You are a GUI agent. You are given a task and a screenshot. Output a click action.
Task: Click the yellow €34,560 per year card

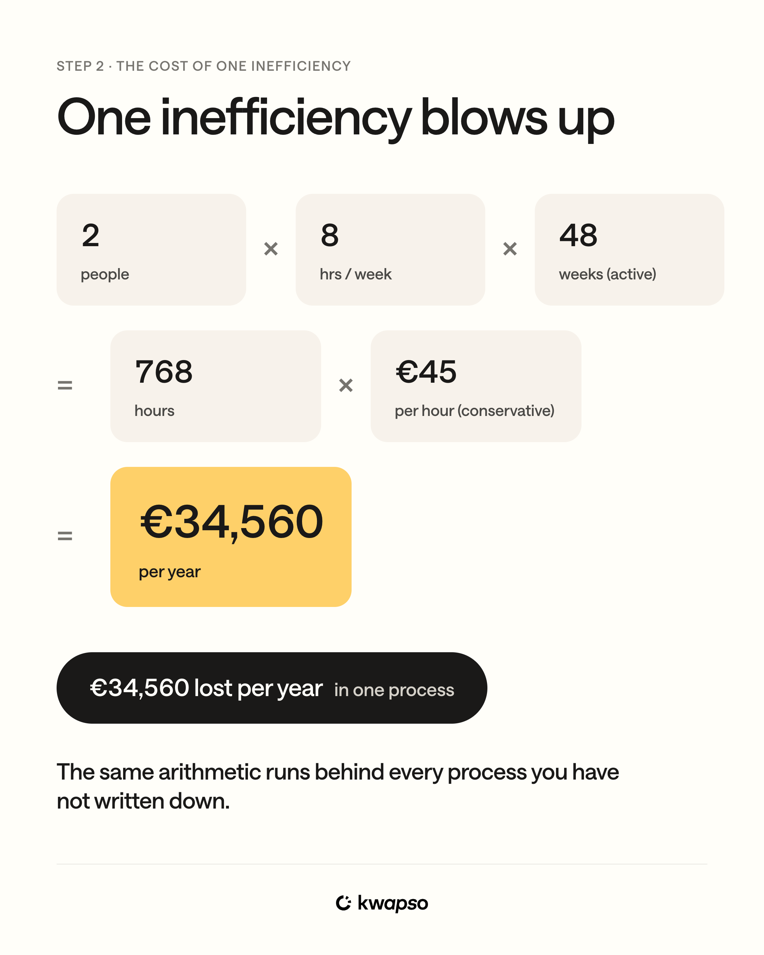coord(231,537)
